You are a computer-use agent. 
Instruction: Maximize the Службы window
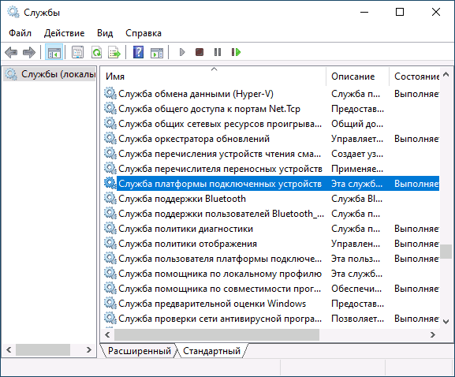400,12
